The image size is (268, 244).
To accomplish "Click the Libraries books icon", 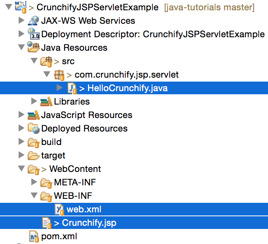I will (46, 102).
